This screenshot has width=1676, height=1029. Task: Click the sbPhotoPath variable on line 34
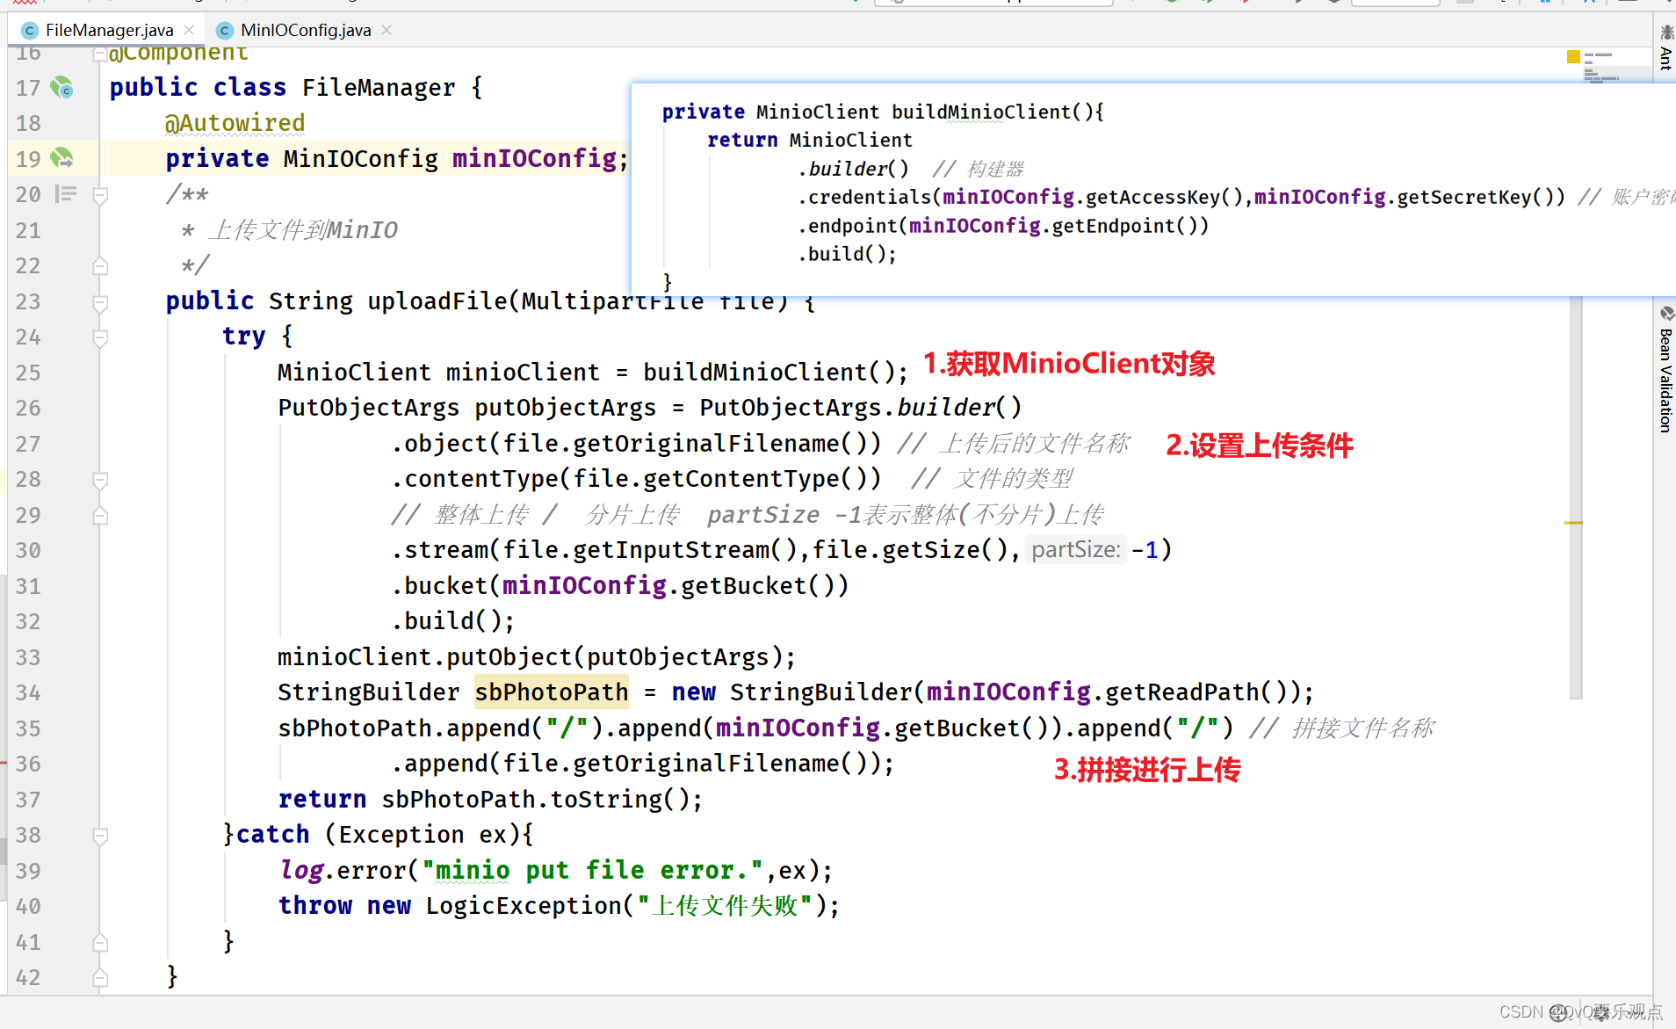click(552, 692)
